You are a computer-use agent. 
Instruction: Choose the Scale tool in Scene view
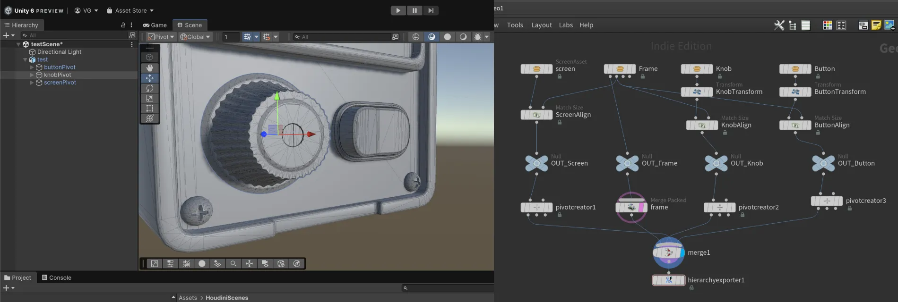tap(150, 98)
